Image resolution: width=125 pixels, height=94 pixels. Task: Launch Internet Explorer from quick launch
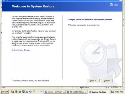tap(20, 92)
